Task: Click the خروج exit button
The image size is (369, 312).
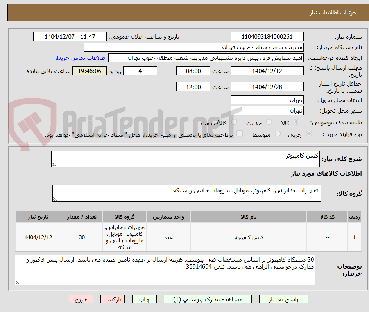Action: tap(81, 299)
